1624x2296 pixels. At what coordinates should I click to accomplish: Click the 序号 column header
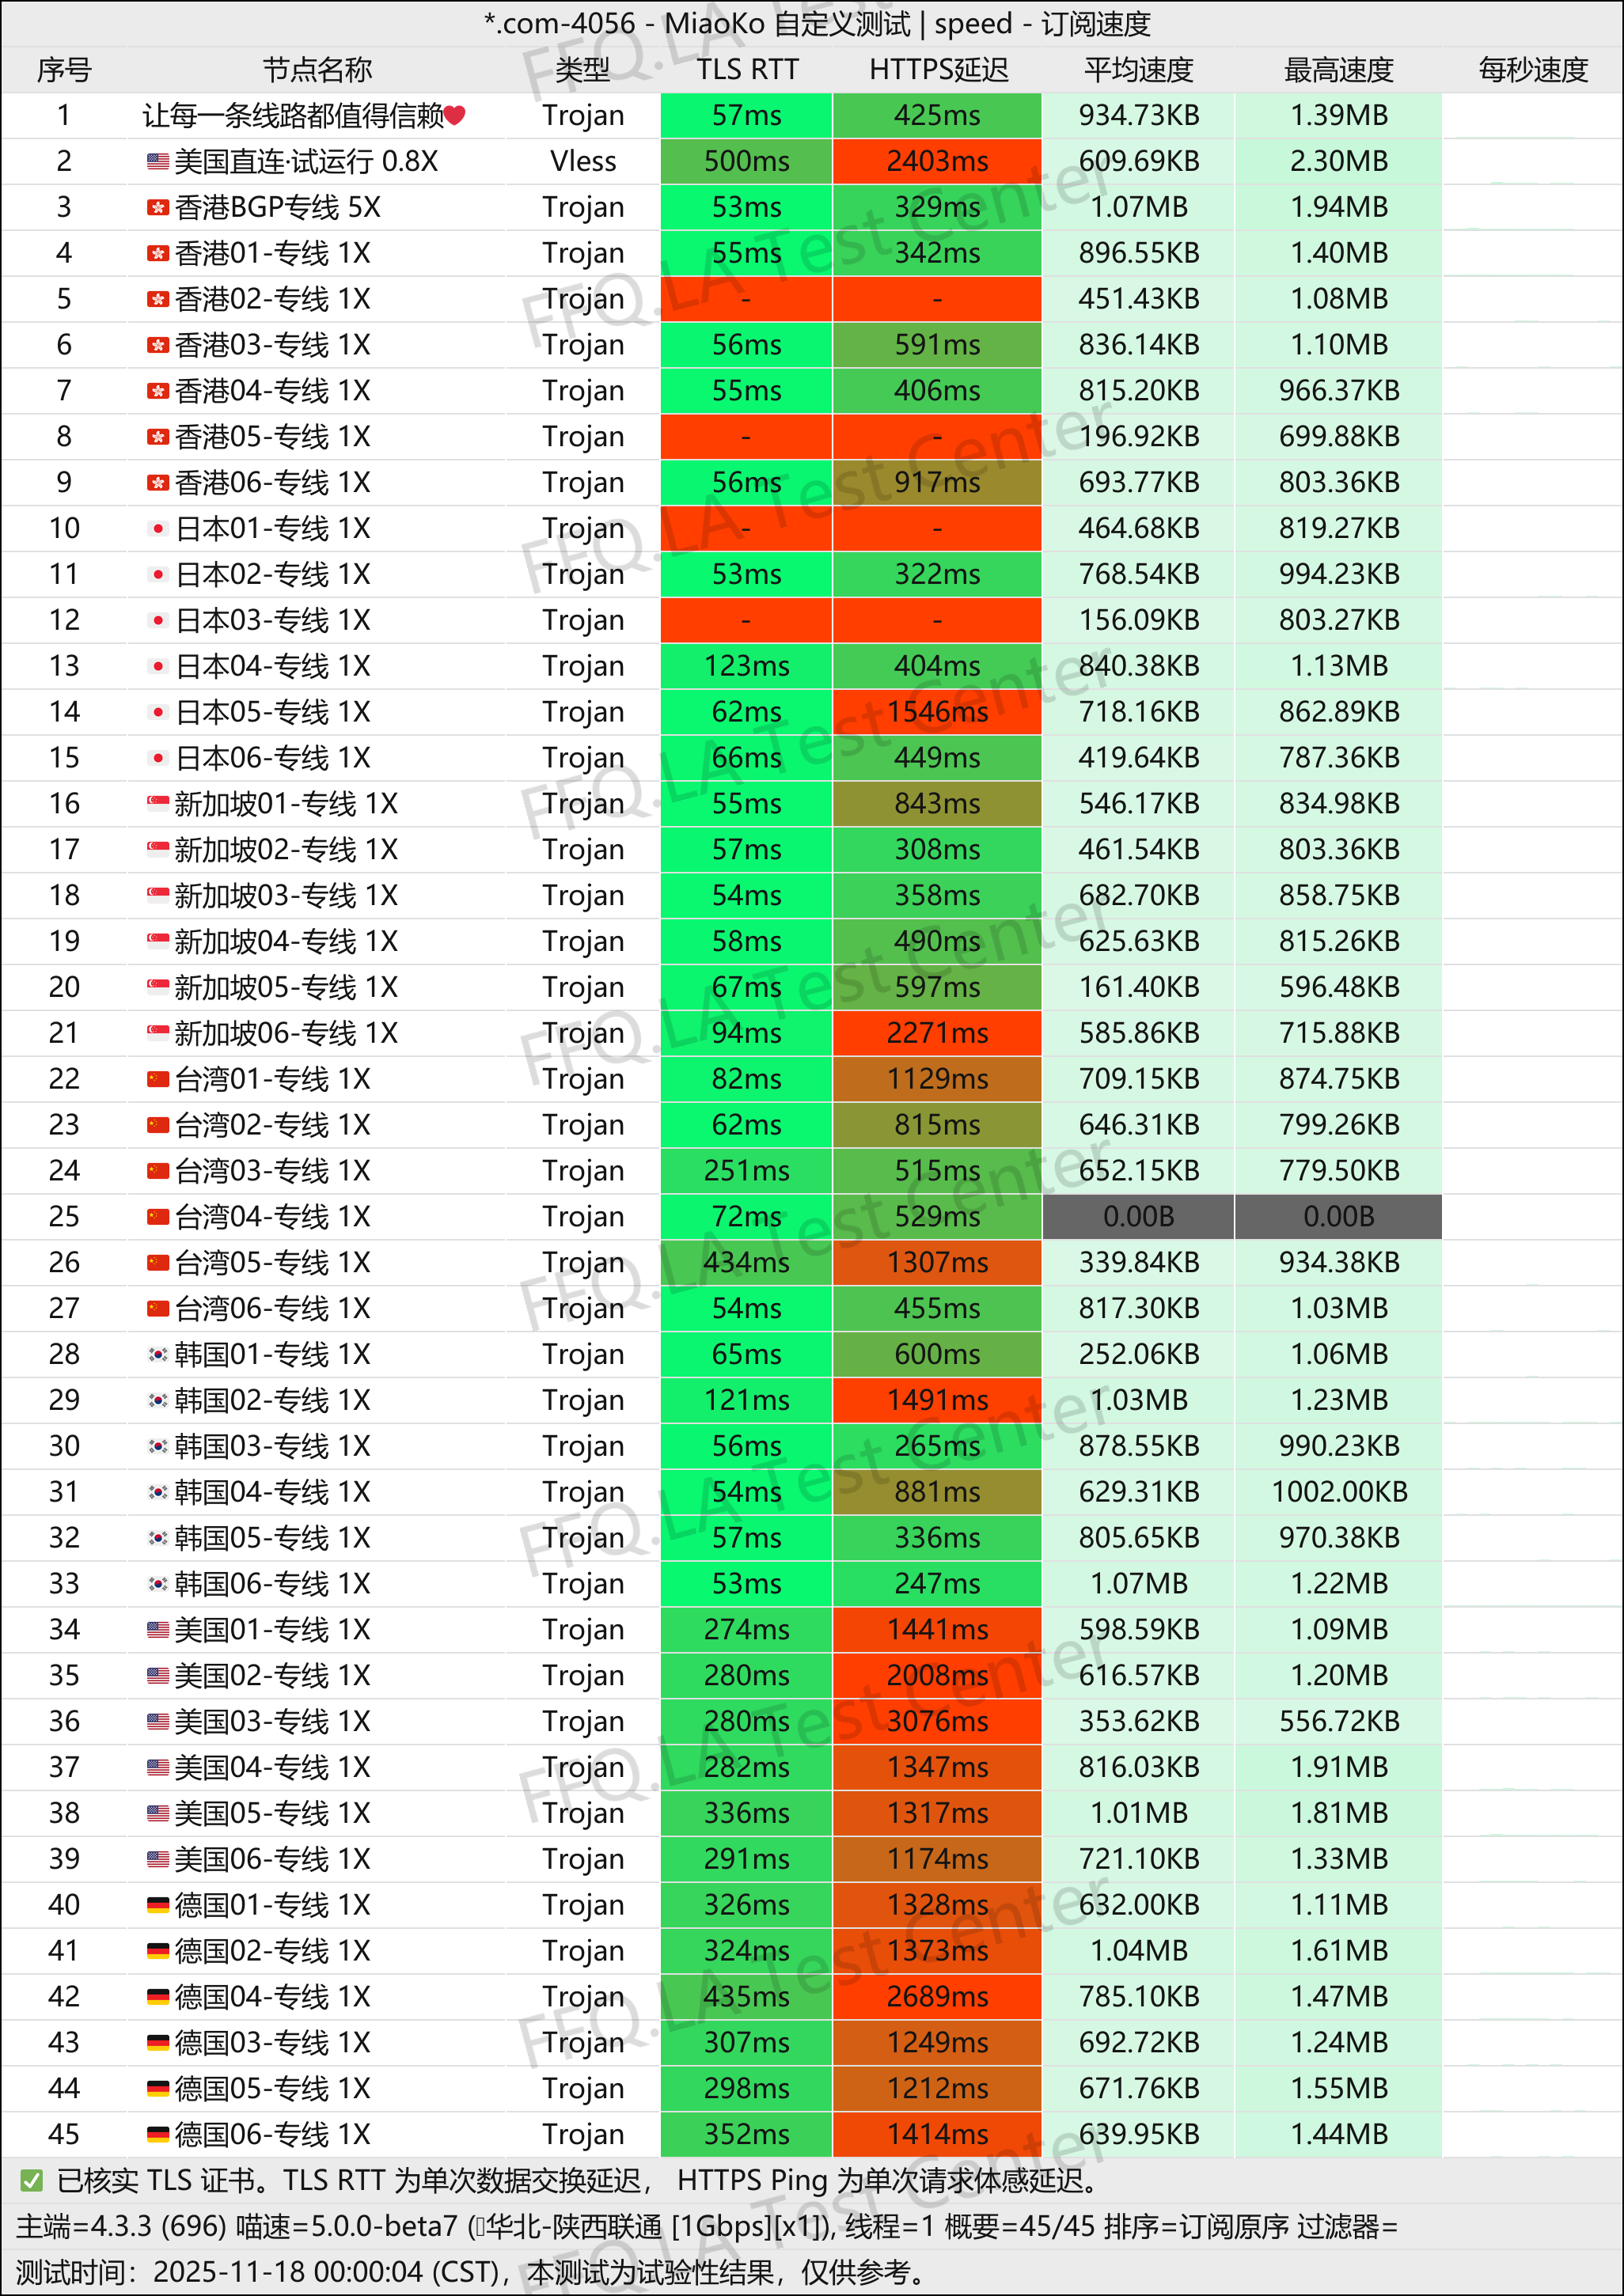[64, 70]
